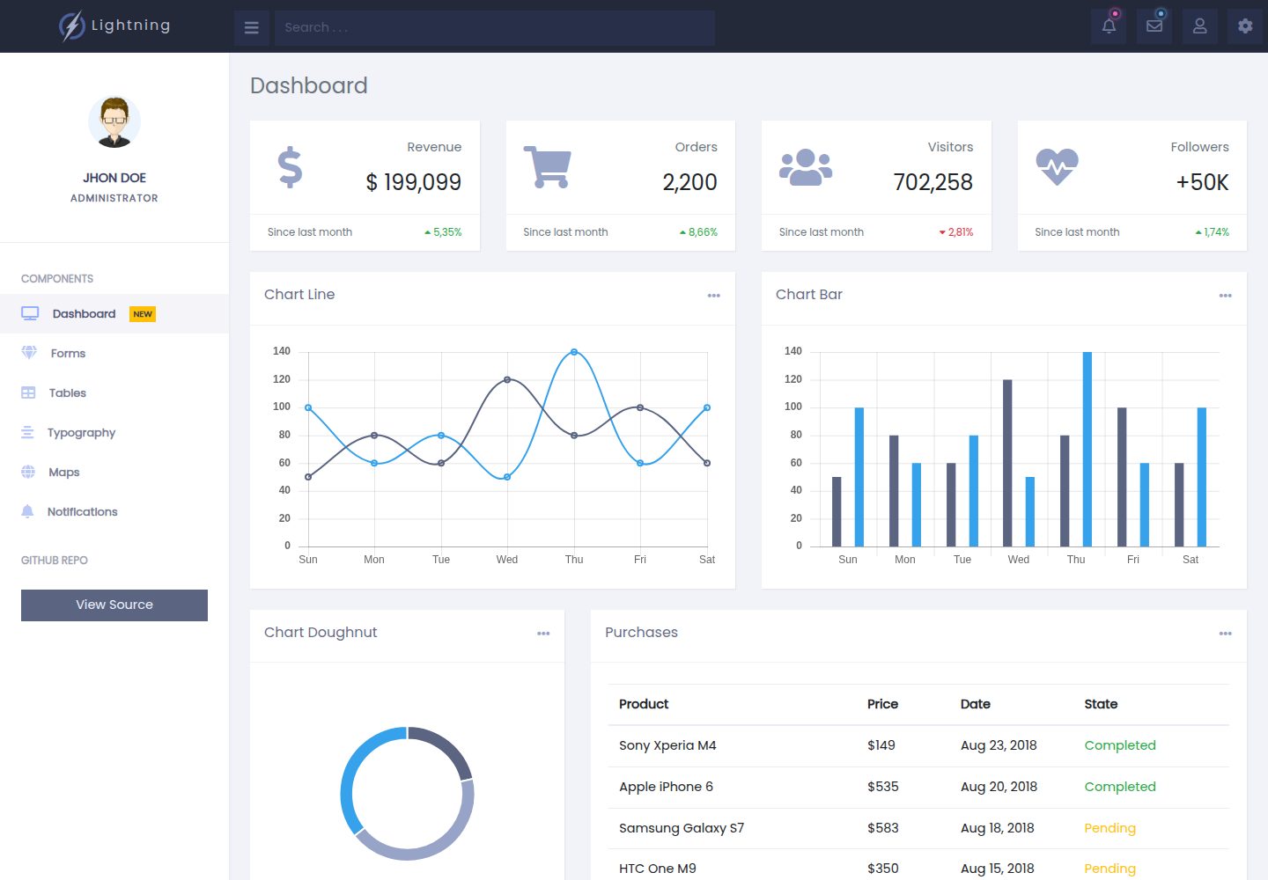
Task: Open the user profile icon
Action: 1200,26
